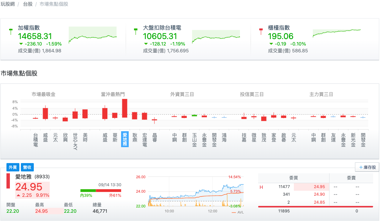Screen dimensions: 380x223
Task: Open 愛地雅 (8933) stock name
Action: tap(33, 177)
